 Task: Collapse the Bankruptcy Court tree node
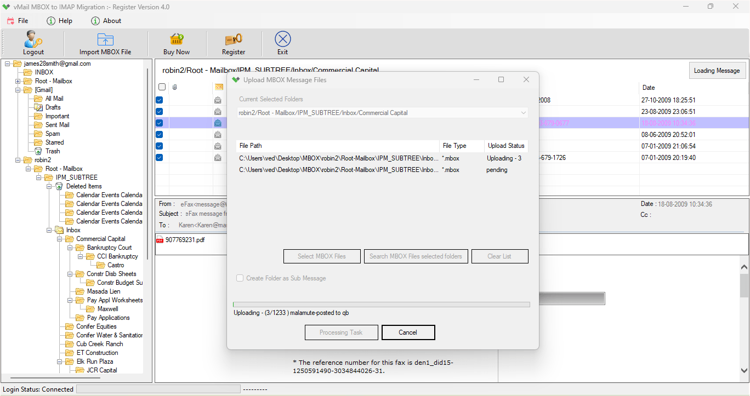point(70,248)
